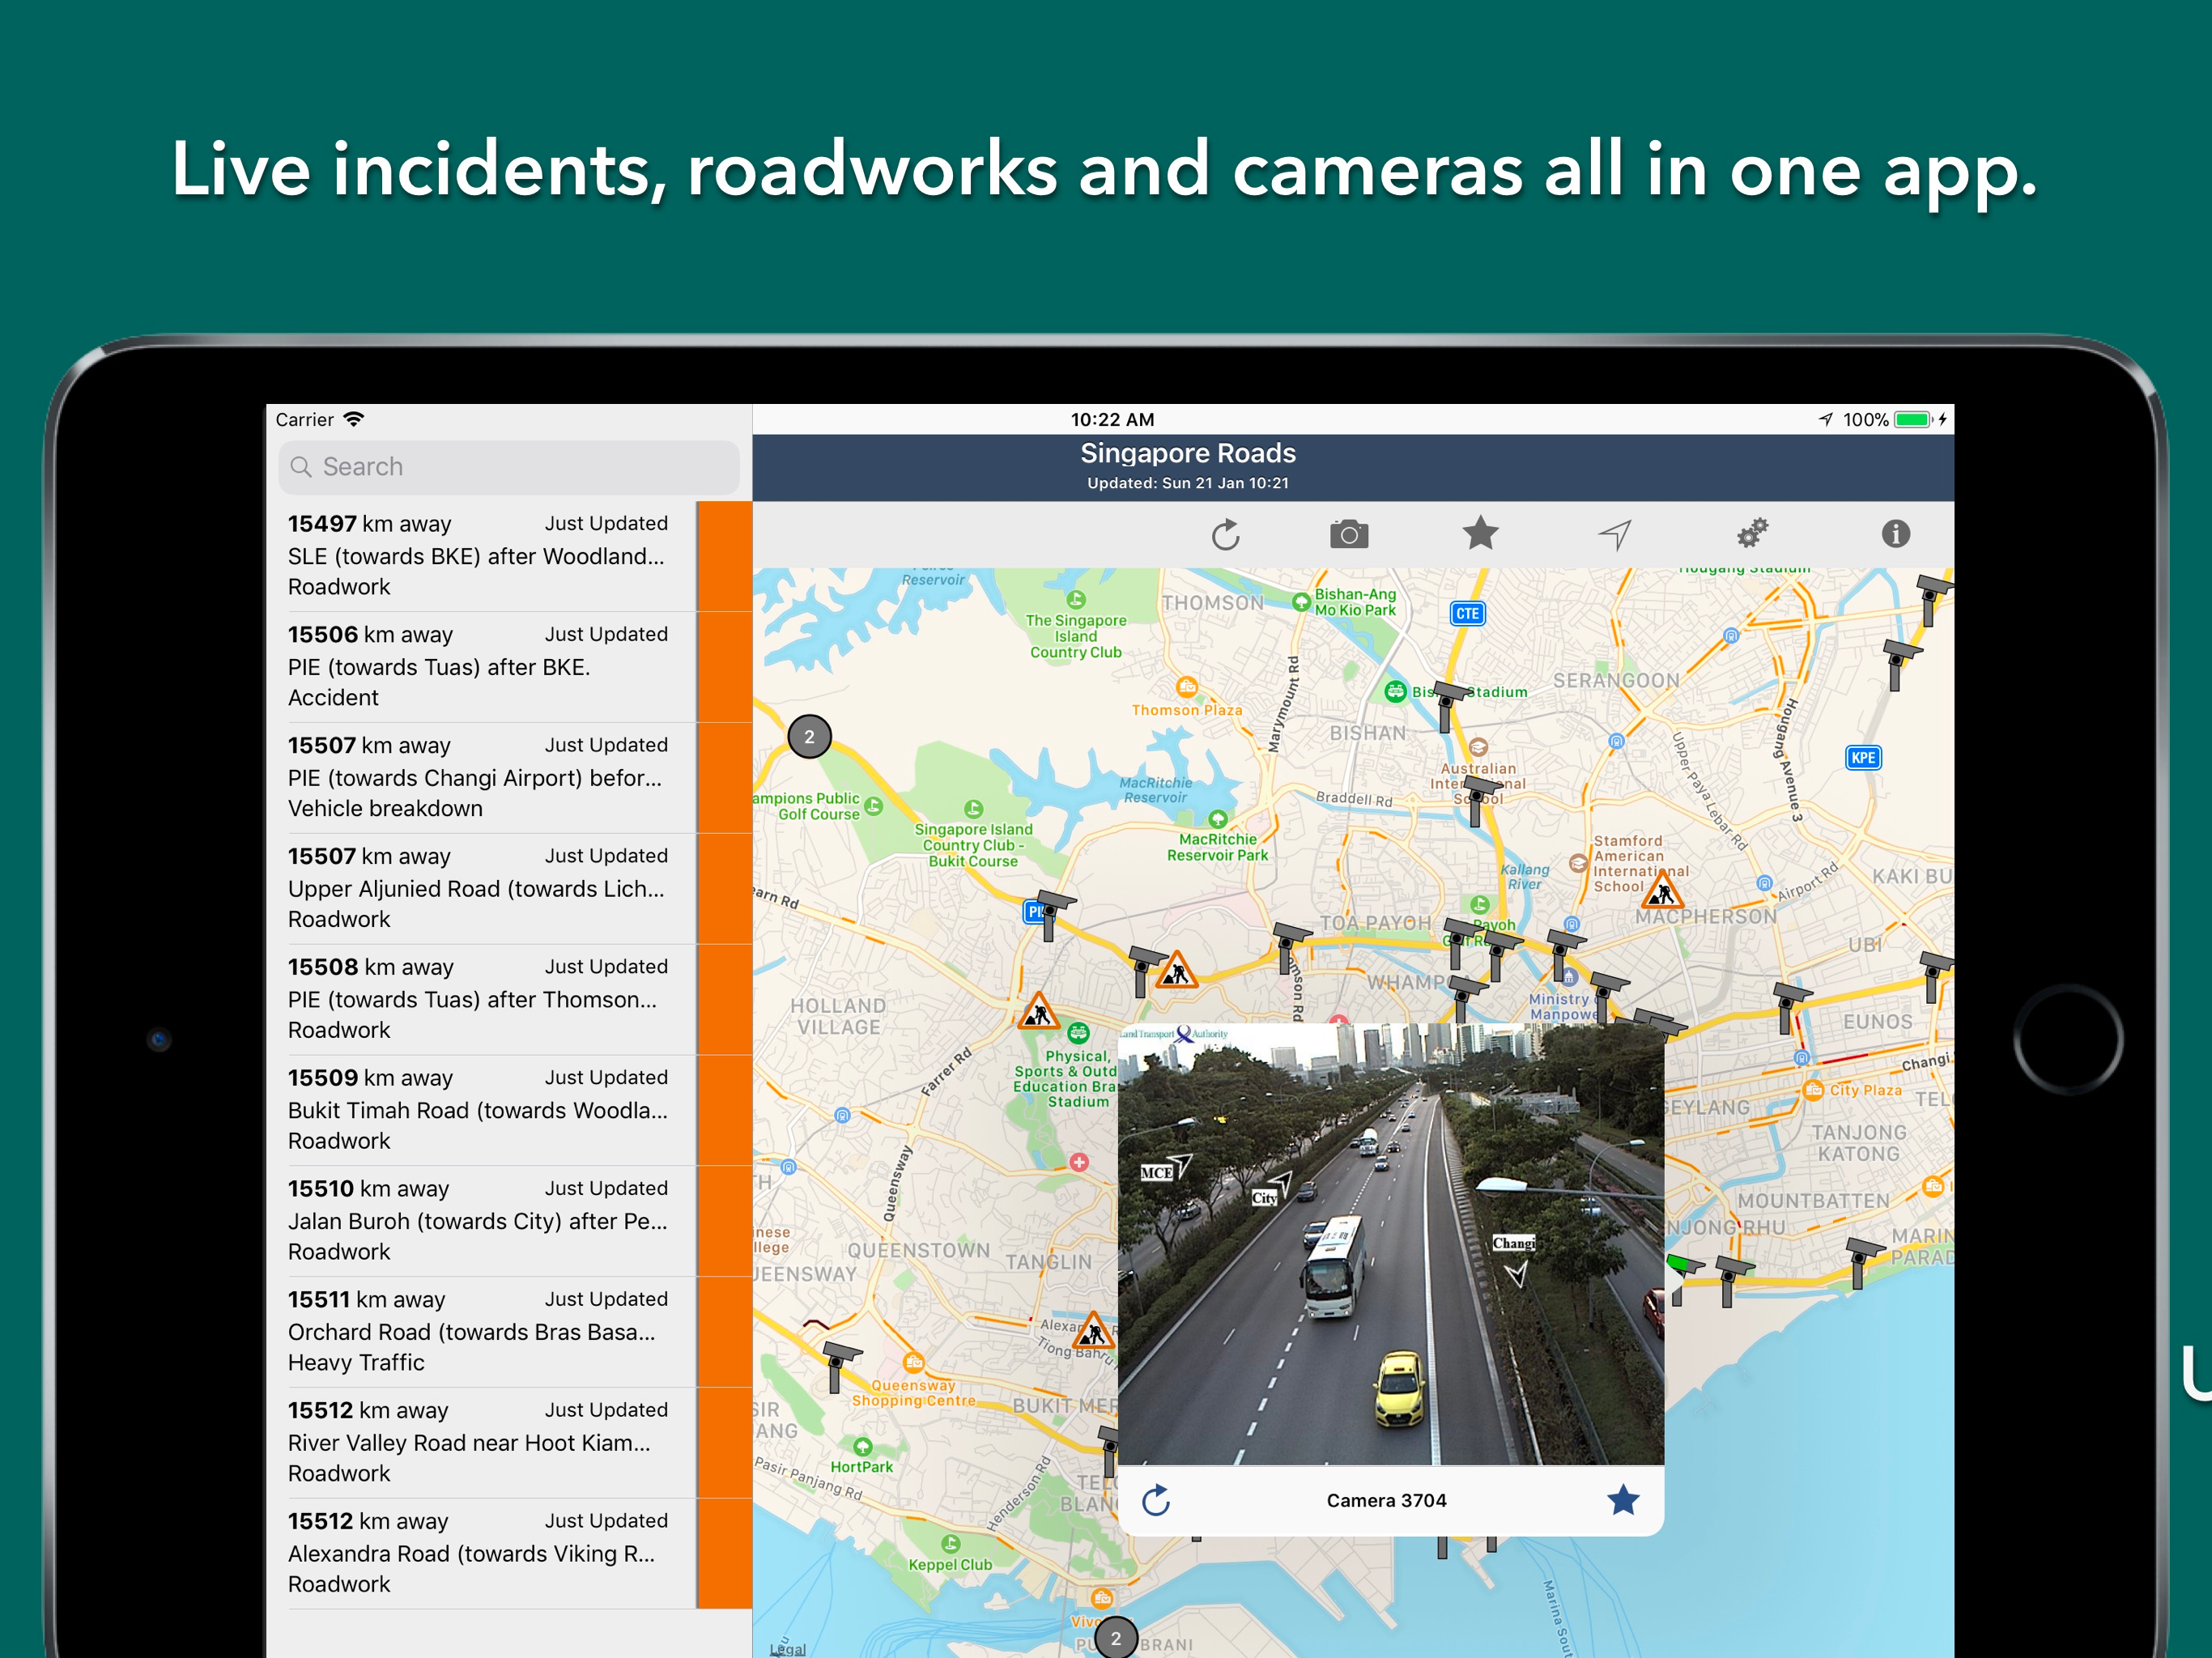
Task: Tap the roadwork sign near Alexandra
Action: pos(1094,1330)
